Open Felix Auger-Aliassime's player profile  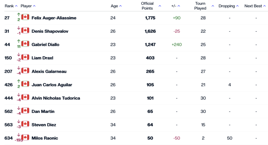(x=54, y=18)
